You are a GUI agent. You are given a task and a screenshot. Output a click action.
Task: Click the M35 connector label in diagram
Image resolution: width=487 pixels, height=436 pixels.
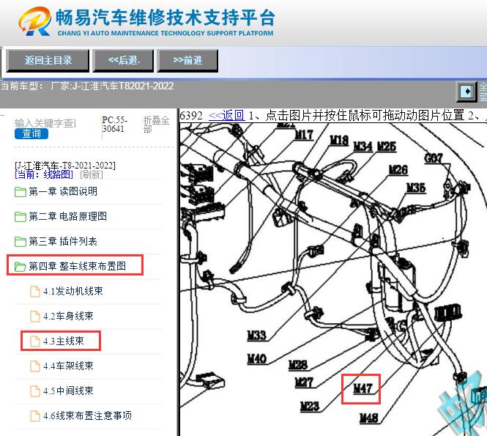[416, 188]
